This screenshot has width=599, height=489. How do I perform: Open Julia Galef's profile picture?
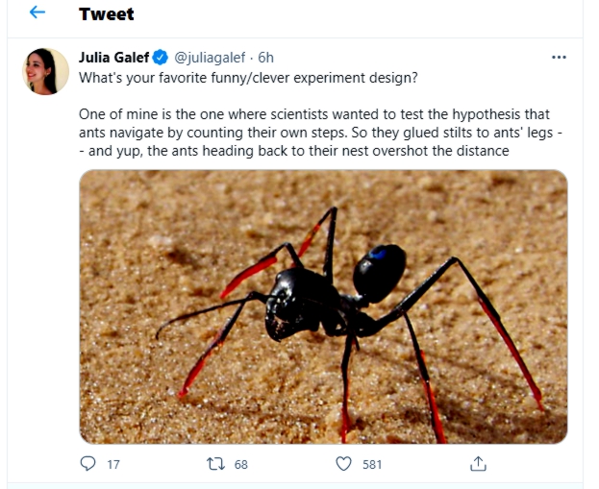45,72
